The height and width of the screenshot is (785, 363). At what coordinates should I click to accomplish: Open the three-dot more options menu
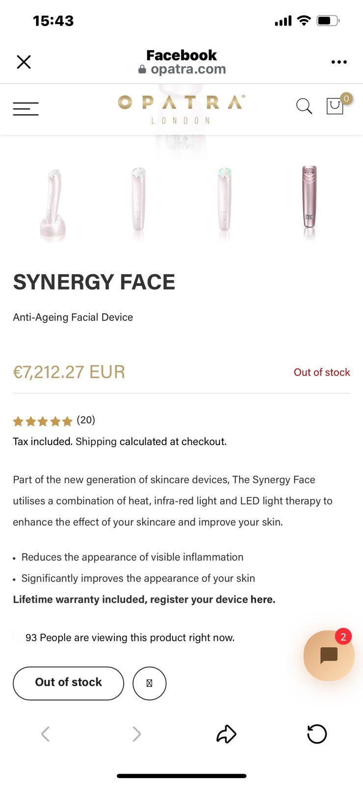[339, 62]
